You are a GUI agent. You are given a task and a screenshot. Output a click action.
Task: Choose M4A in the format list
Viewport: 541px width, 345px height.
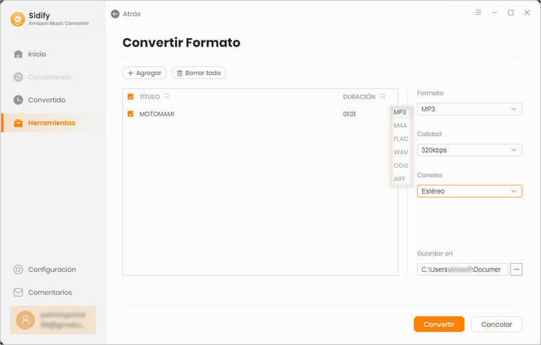tap(400, 126)
